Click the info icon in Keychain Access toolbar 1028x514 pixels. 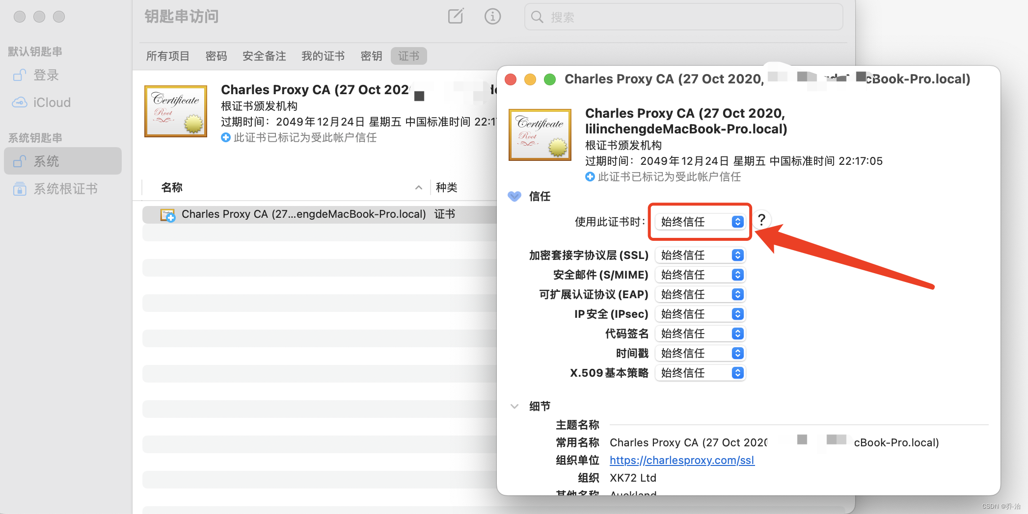(x=492, y=16)
